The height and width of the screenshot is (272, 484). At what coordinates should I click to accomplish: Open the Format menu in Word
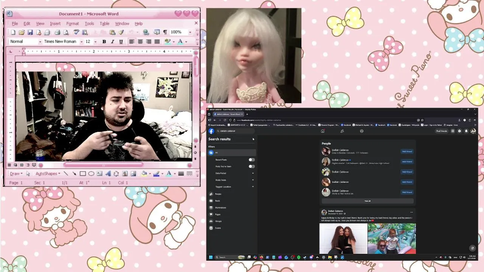pyautogui.click(x=73, y=23)
